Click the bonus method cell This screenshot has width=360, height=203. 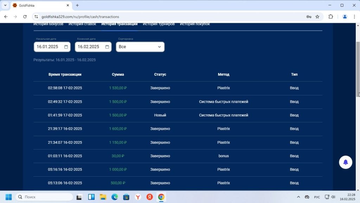click(x=224, y=156)
